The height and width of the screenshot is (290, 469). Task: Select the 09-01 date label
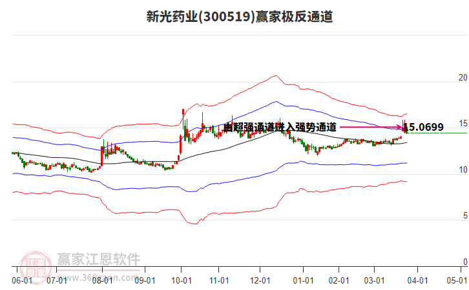145,281
